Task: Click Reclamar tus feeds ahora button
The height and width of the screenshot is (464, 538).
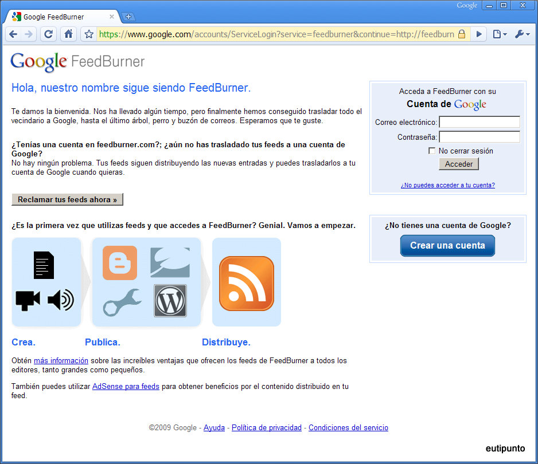Action: 67,199
